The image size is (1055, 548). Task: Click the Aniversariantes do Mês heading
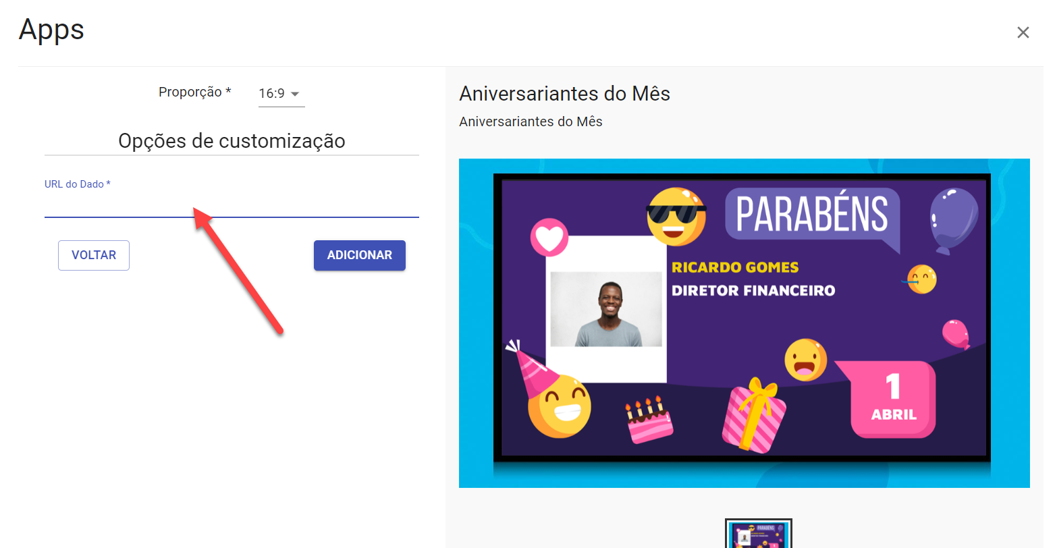point(564,93)
